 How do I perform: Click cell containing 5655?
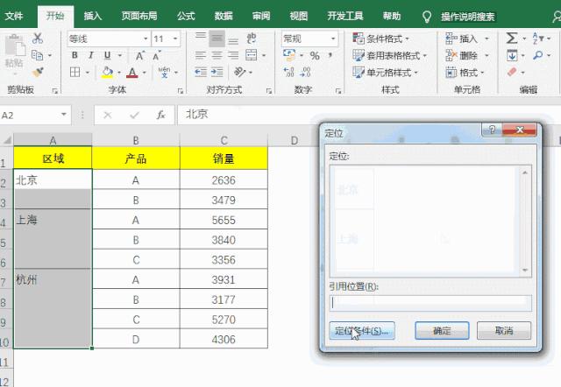click(224, 220)
